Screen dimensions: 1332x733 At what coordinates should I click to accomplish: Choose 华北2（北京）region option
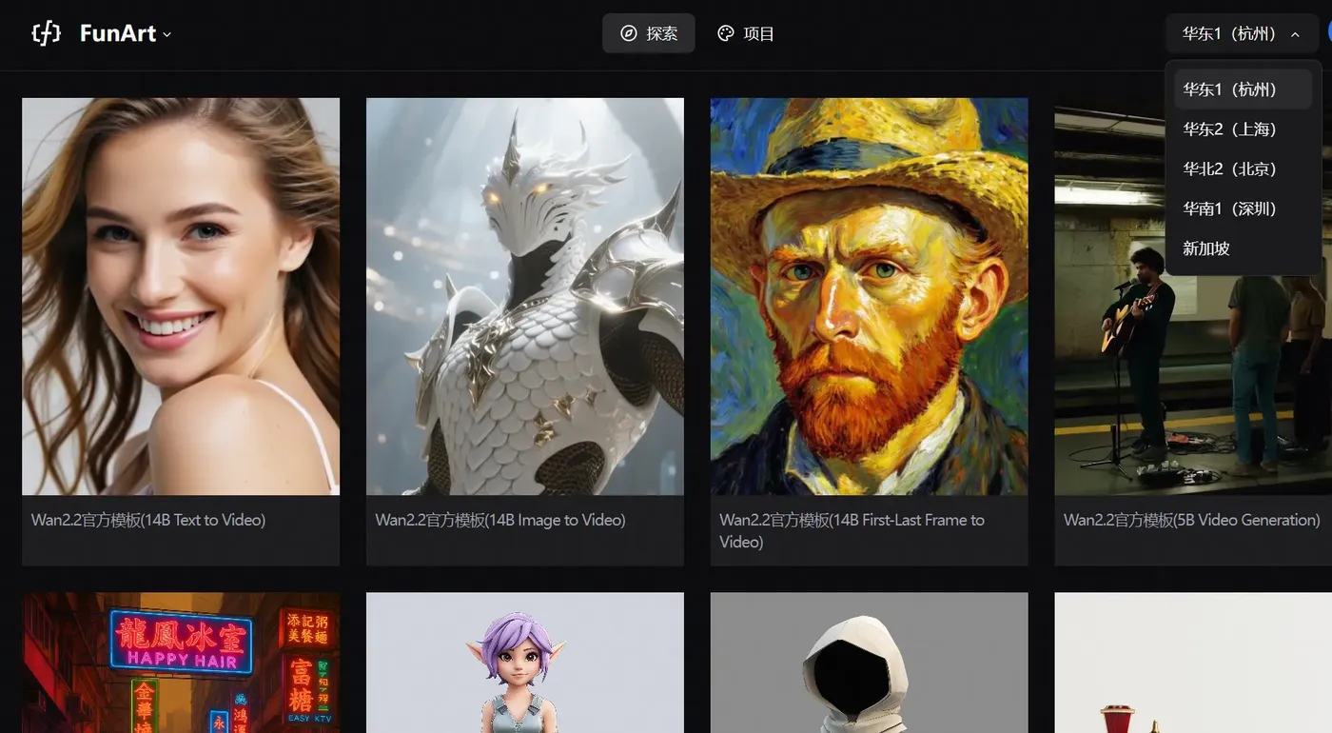(x=1243, y=169)
